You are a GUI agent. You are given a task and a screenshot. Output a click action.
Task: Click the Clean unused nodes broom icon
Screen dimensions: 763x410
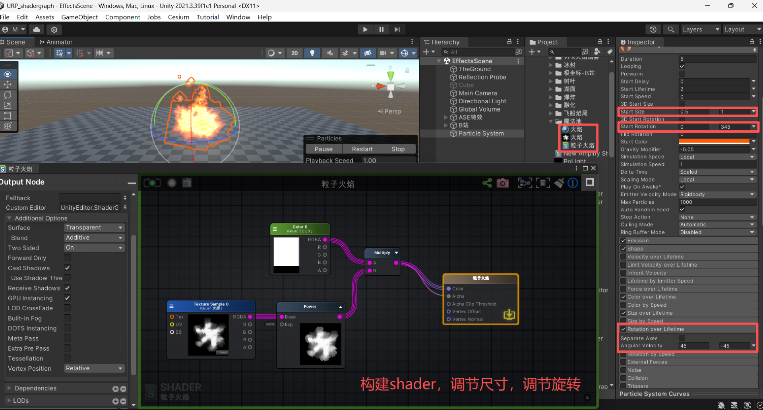(559, 183)
